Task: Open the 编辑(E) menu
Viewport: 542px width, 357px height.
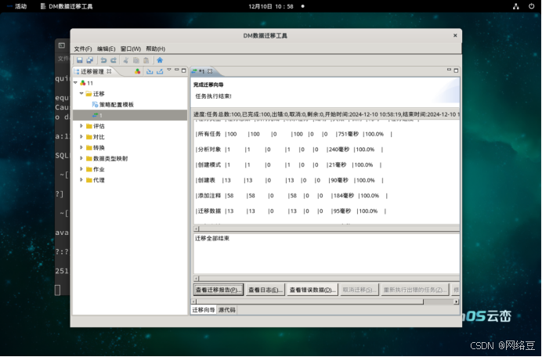Action: [x=106, y=49]
